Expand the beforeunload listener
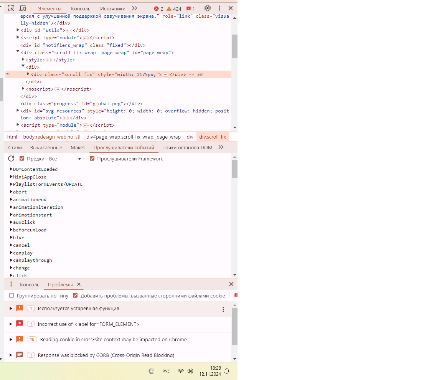The width and height of the screenshot is (442, 380). [11, 230]
